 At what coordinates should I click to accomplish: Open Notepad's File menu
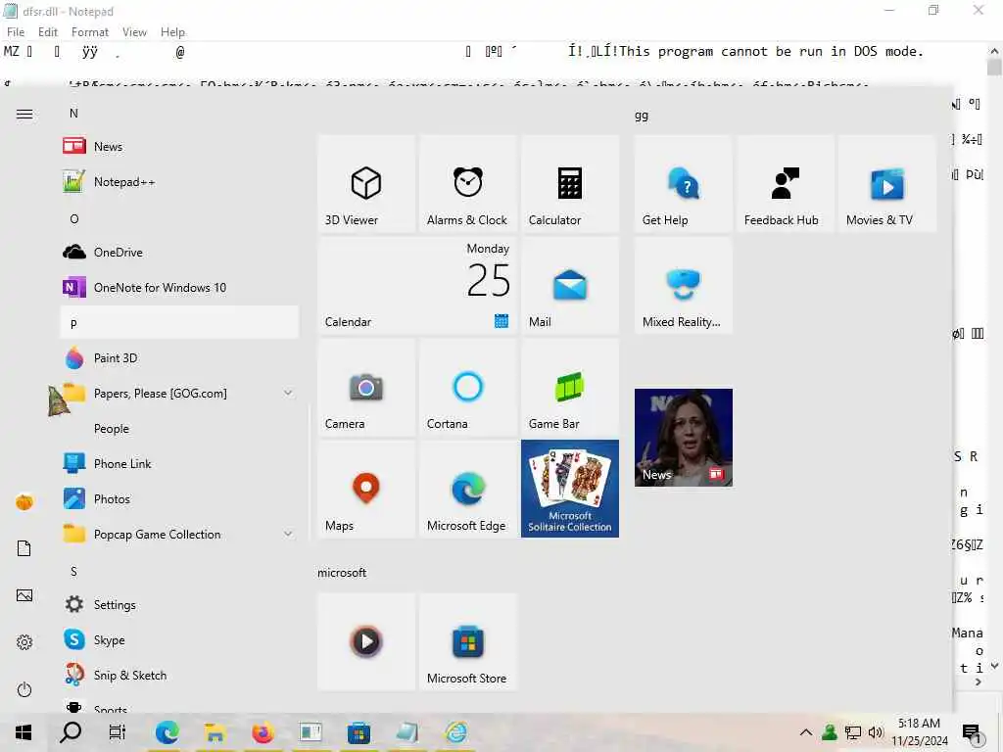tap(16, 32)
